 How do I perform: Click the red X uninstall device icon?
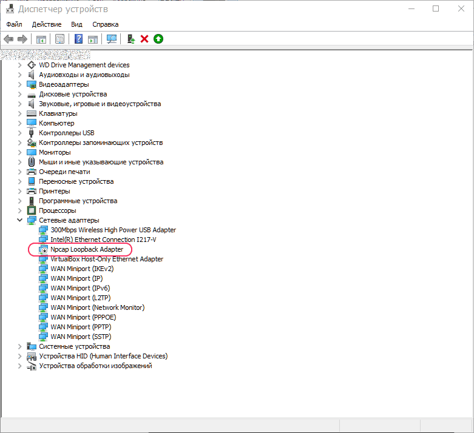[144, 39]
